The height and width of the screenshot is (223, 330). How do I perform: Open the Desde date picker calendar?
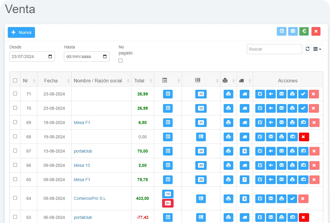50,56
